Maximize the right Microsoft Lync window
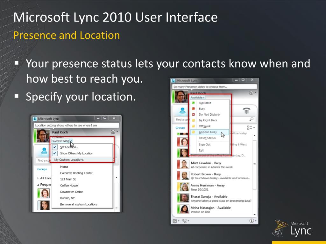This screenshot has width=326, height=244. coord(243,80)
